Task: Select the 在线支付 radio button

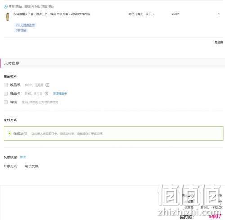Action: 9,133
